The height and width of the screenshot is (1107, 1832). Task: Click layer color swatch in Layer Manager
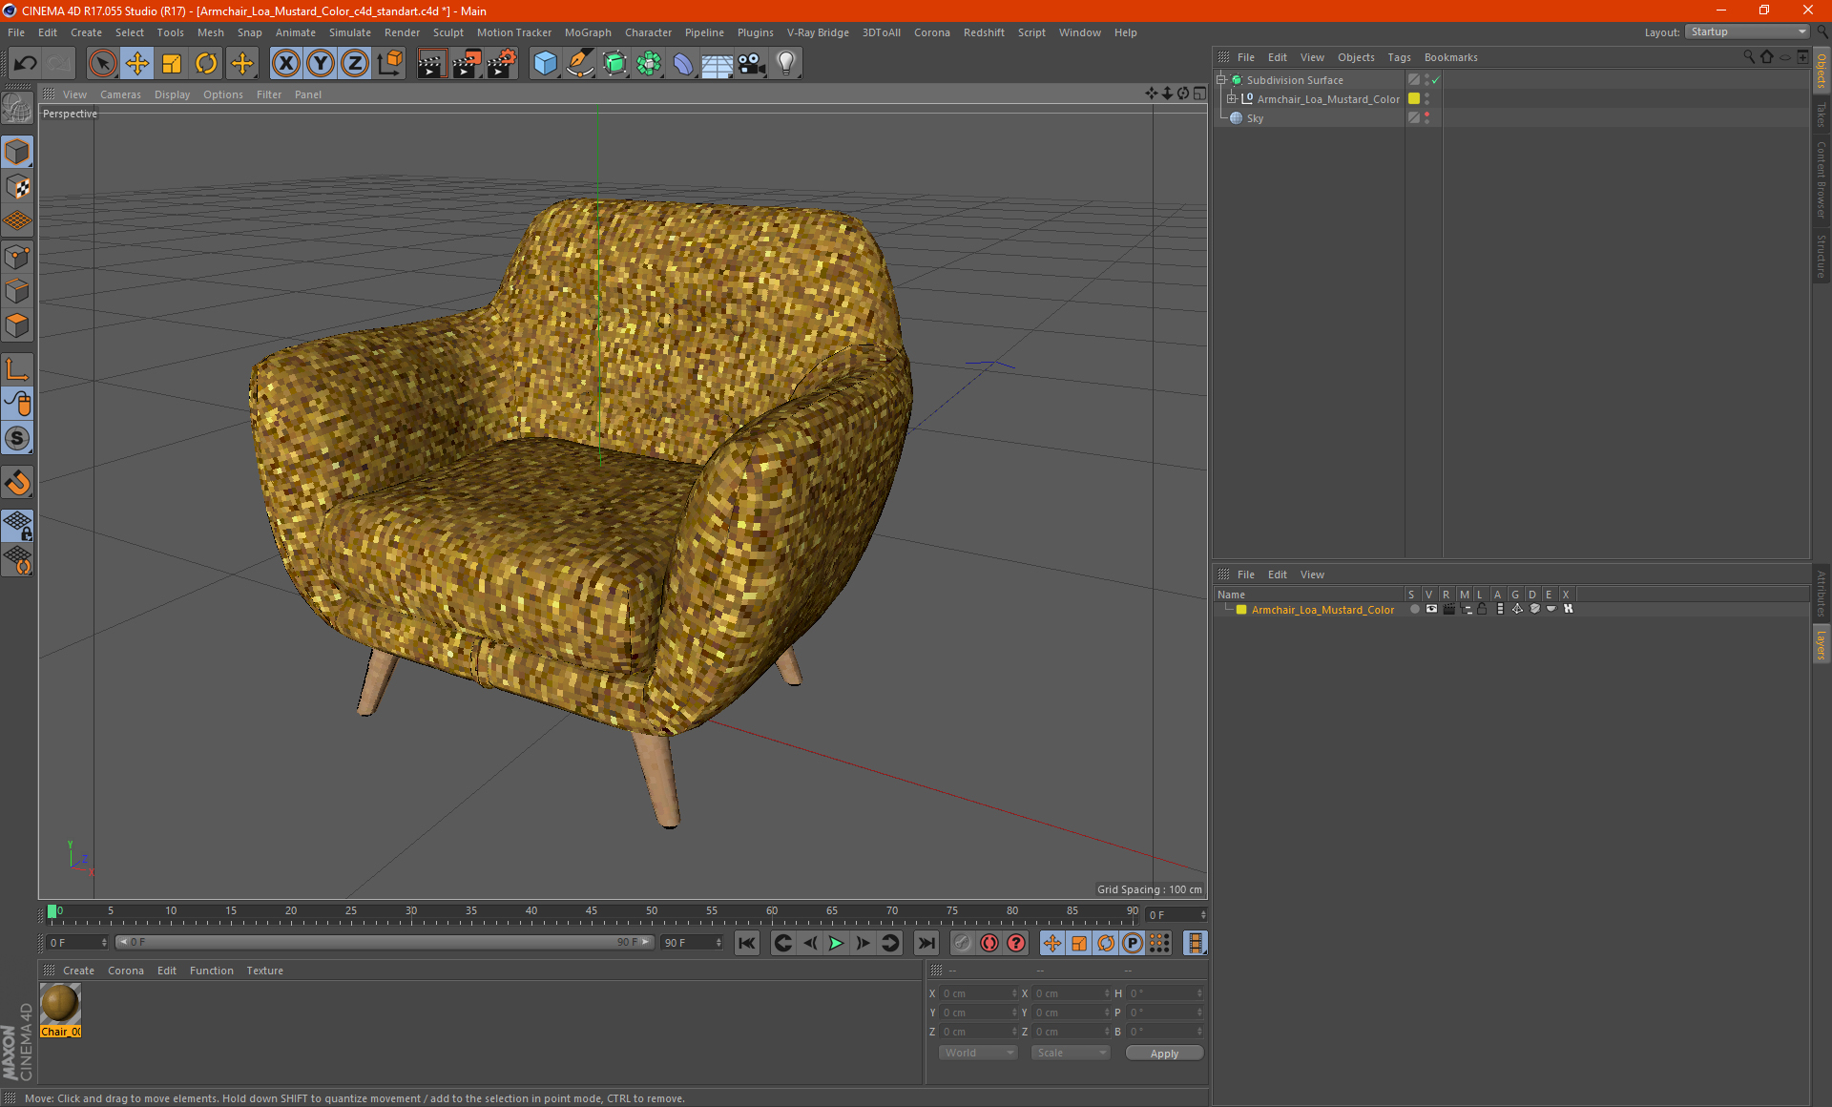[x=1241, y=610]
